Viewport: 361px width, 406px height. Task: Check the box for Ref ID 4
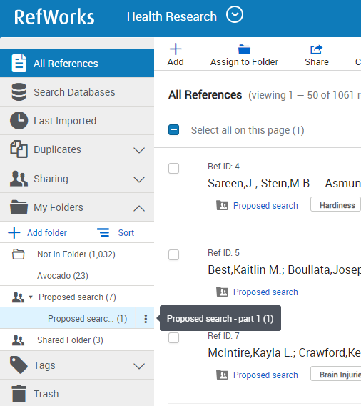pos(173,168)
